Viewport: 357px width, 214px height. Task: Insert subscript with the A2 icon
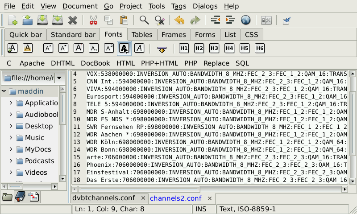[94, 48]
